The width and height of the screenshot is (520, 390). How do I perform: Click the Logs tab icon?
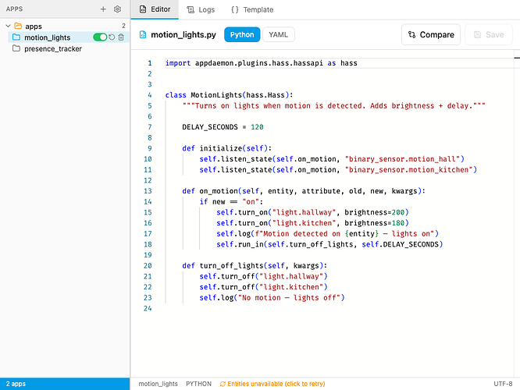point(191,9)
